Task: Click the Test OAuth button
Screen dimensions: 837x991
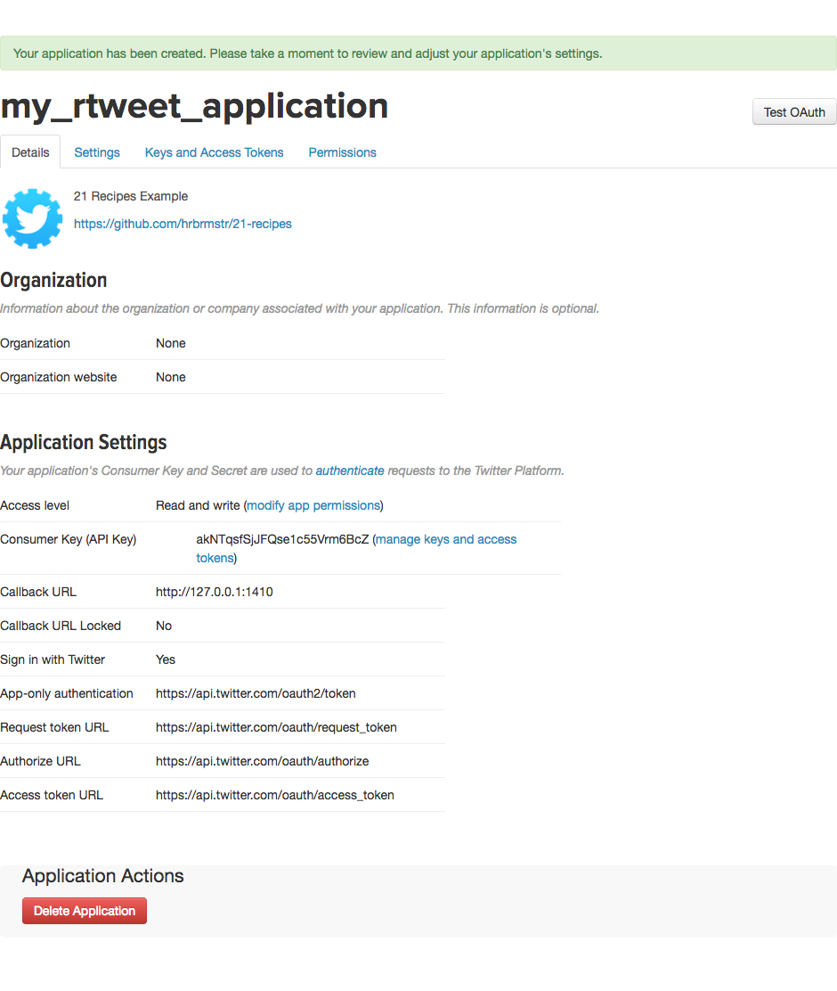Action: [x=794, y=112]
